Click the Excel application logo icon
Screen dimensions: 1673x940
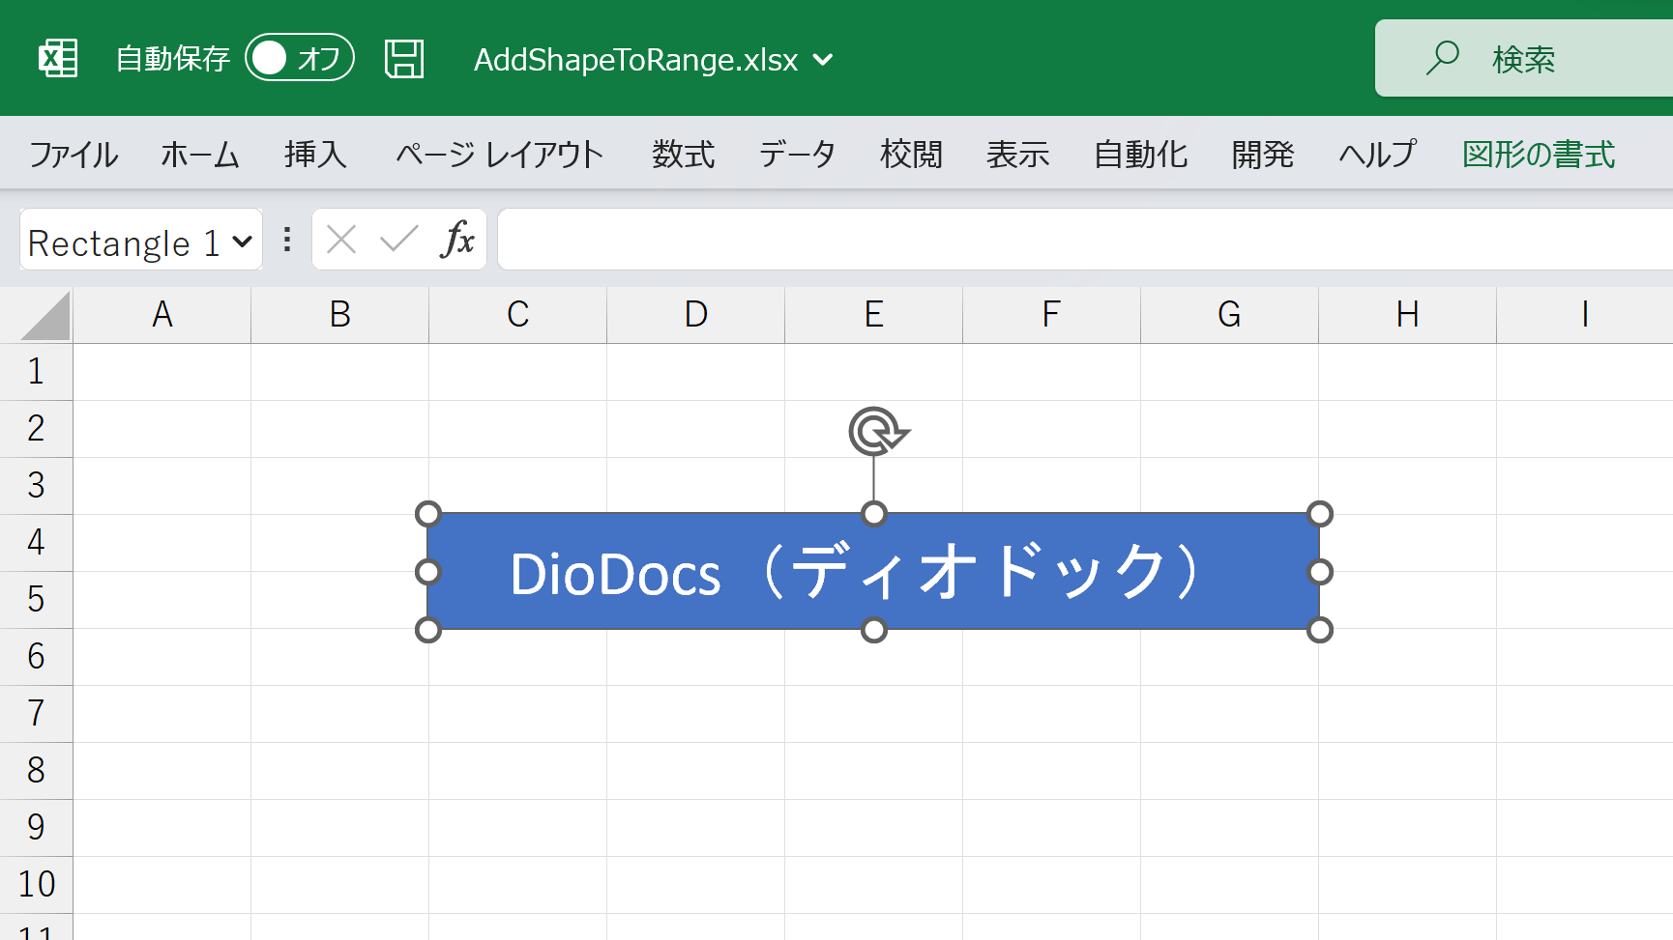click(x=58, y=59)
